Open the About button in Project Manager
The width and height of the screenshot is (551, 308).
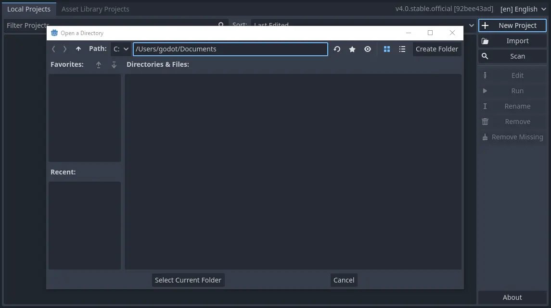coord(513,297)
